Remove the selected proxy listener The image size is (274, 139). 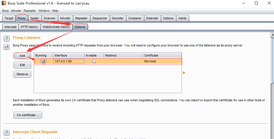tap(22, 74)
